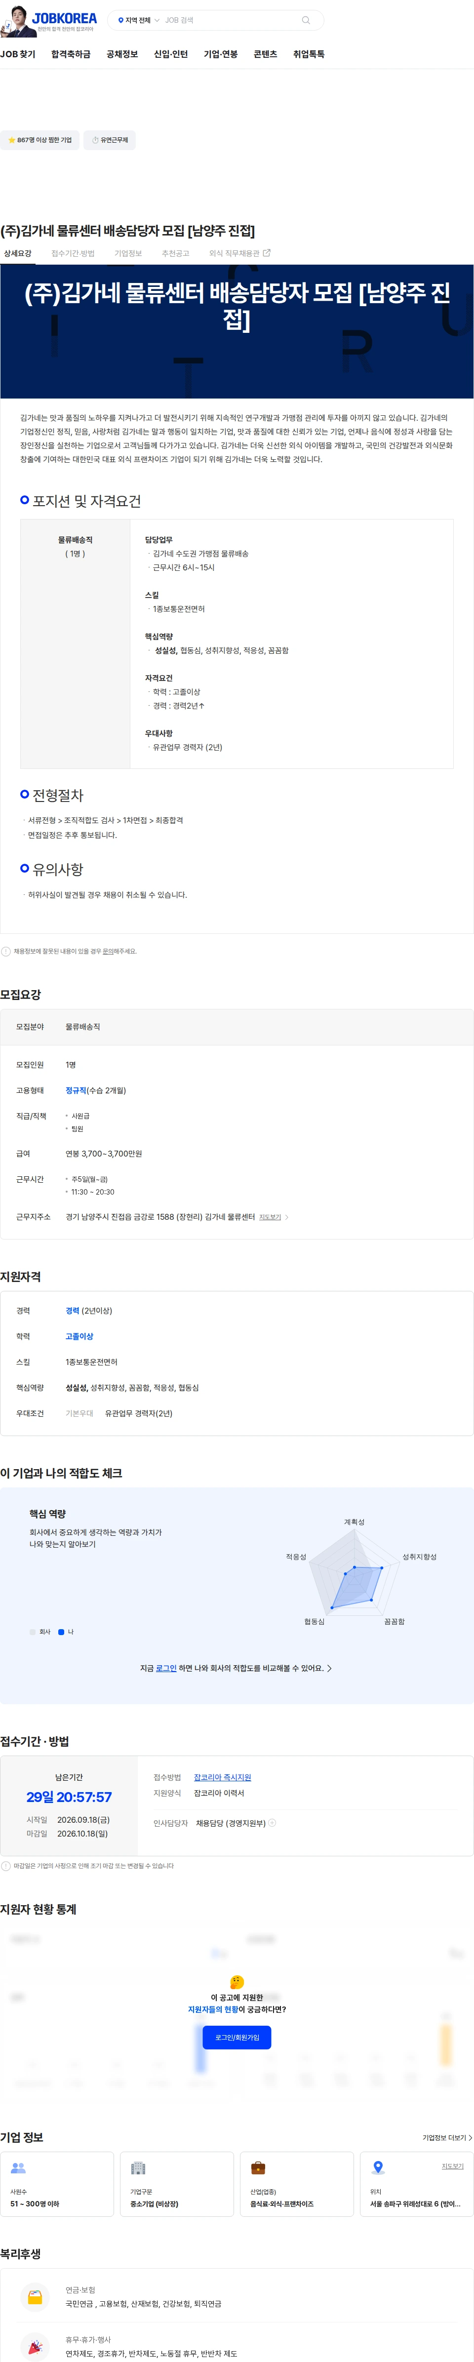
Task: Click 지도보기 in the 위치 card
Action: (453, 2166)
